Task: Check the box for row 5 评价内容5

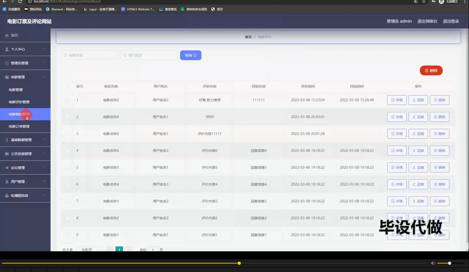Action: coord(67,168)
